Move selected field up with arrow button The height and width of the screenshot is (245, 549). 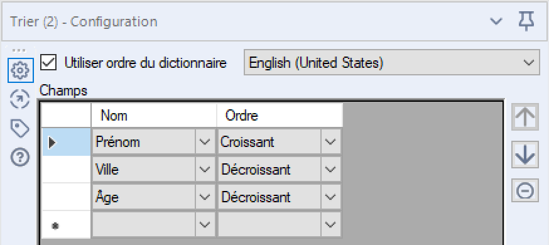tap(525, 117)
